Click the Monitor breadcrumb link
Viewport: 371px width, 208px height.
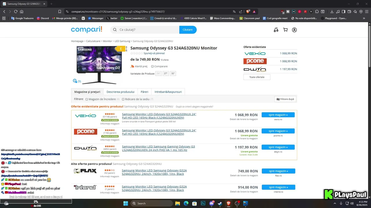[x=107, y=41]
